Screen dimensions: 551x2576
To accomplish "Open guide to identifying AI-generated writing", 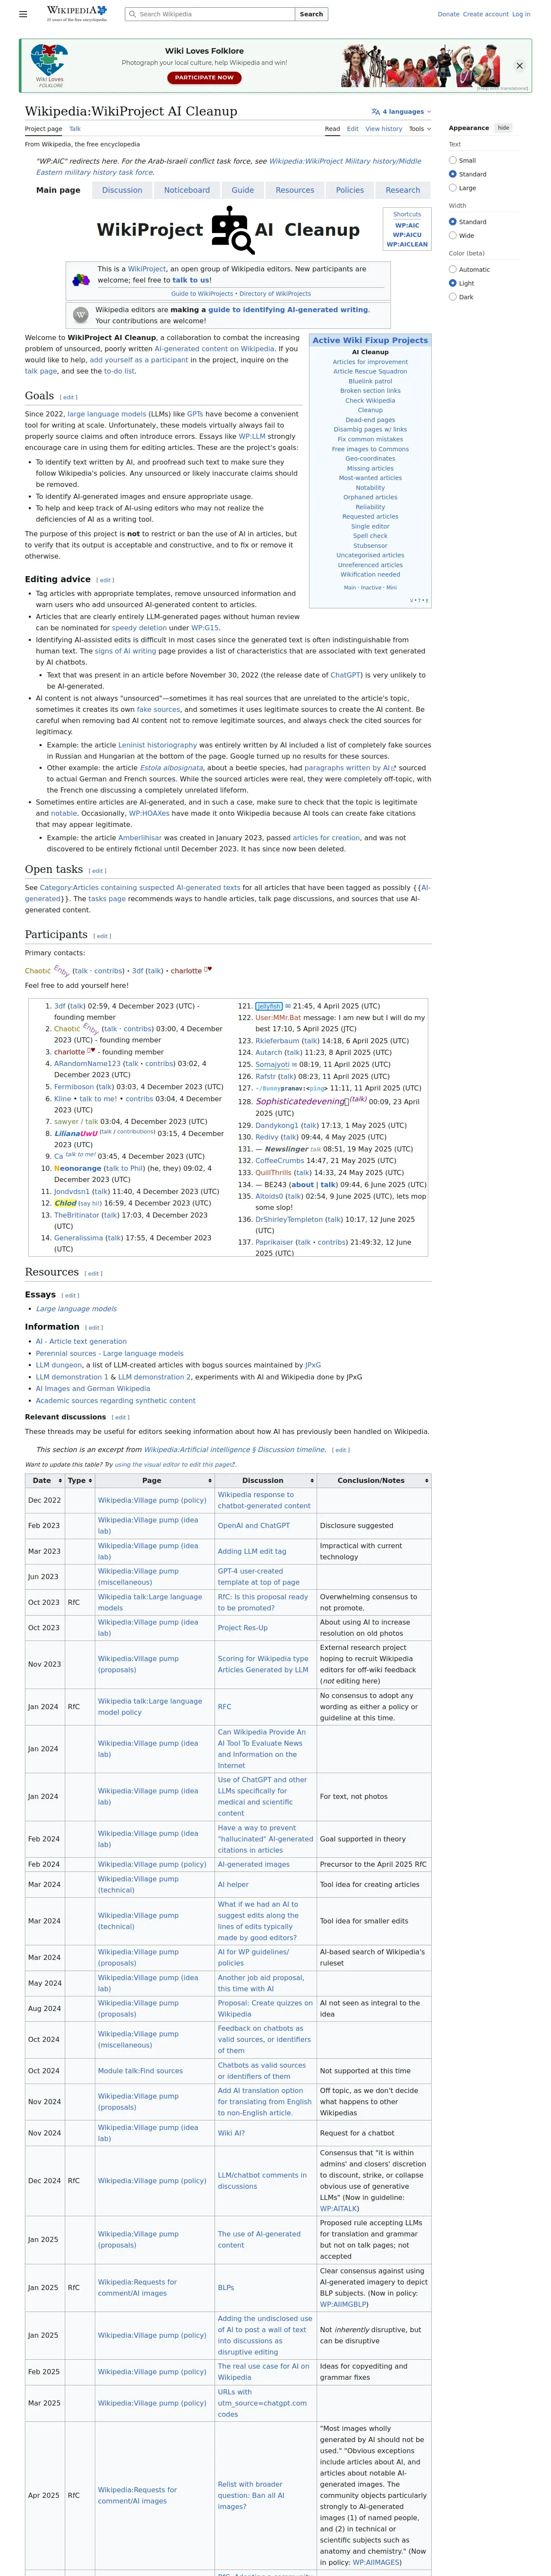I will click(288, 310).
